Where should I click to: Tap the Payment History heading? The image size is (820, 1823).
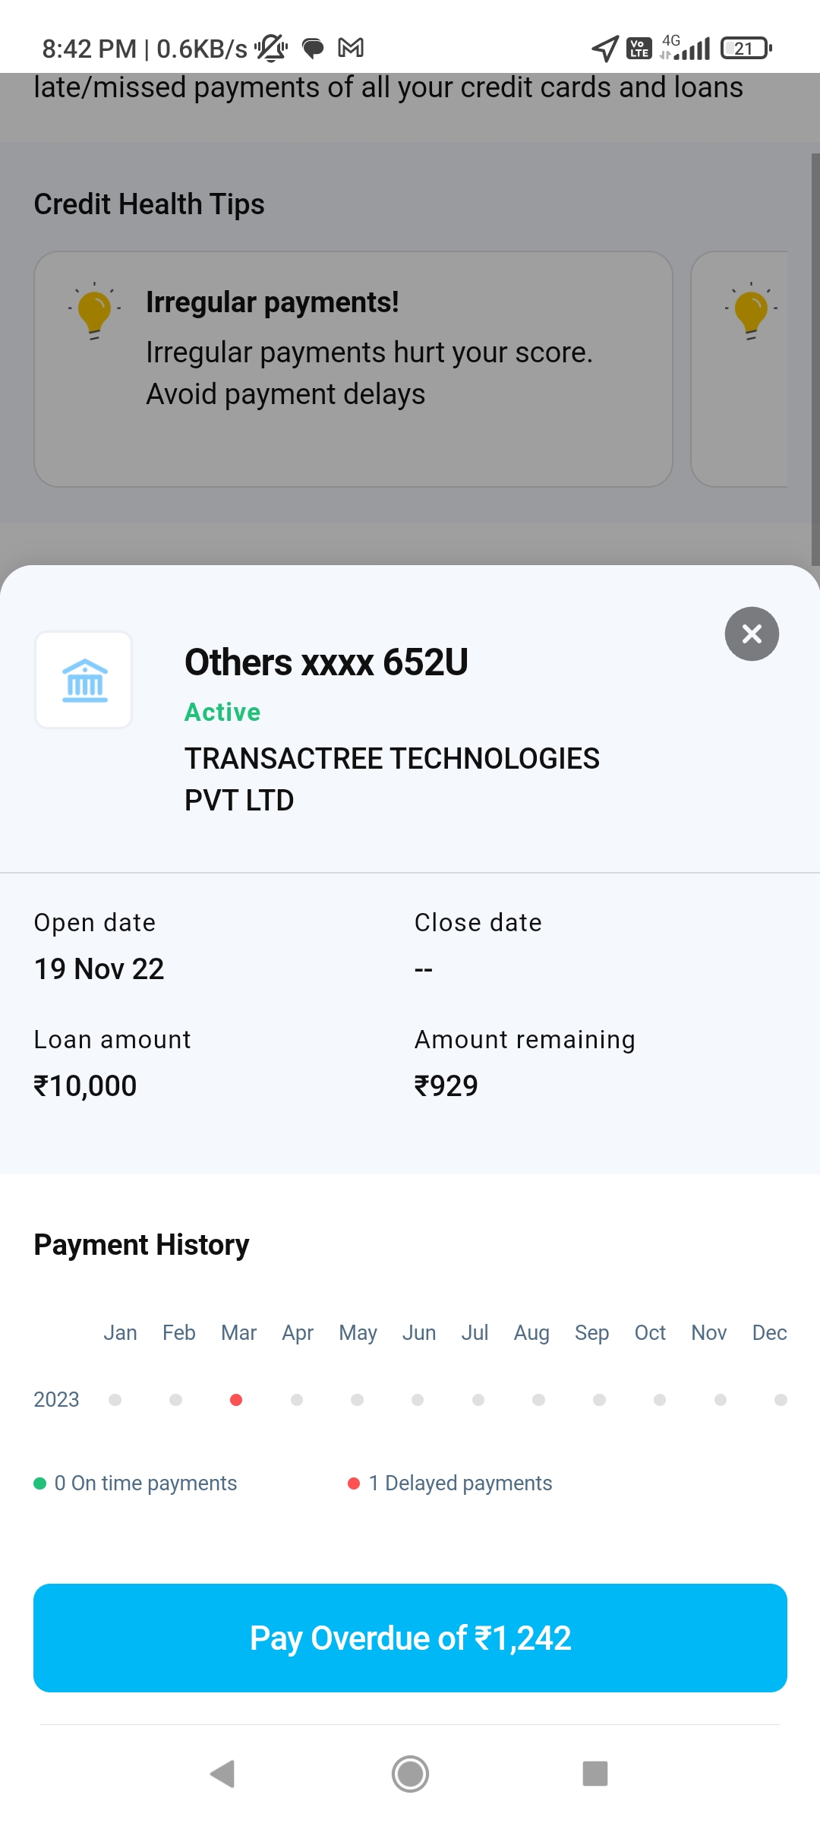[x=141, y=1245]
